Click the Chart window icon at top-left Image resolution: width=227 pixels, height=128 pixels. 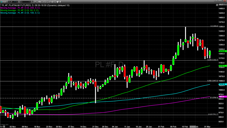[x=2, y=2]
